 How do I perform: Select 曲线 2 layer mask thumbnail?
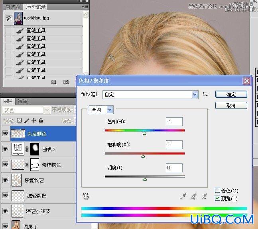pos(35,149)
